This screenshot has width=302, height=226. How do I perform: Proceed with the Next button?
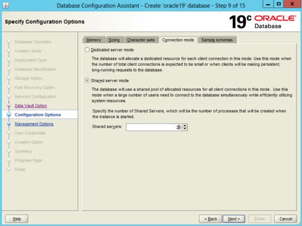click(234, 219)
